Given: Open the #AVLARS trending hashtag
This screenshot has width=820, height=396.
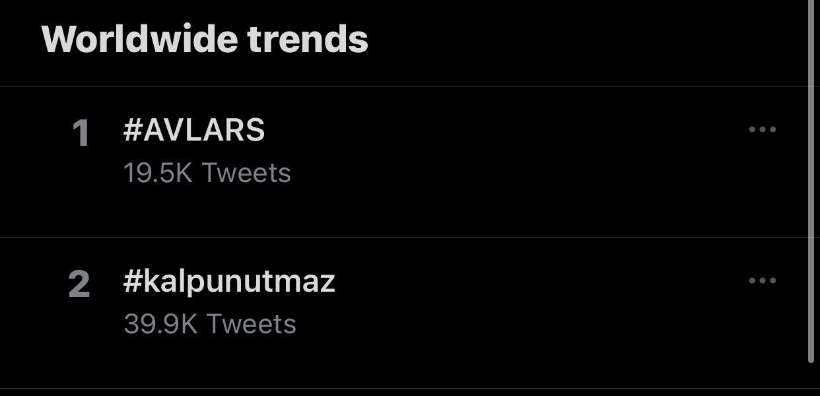Looking at the screenshot, I should click(x=194, y=131).
